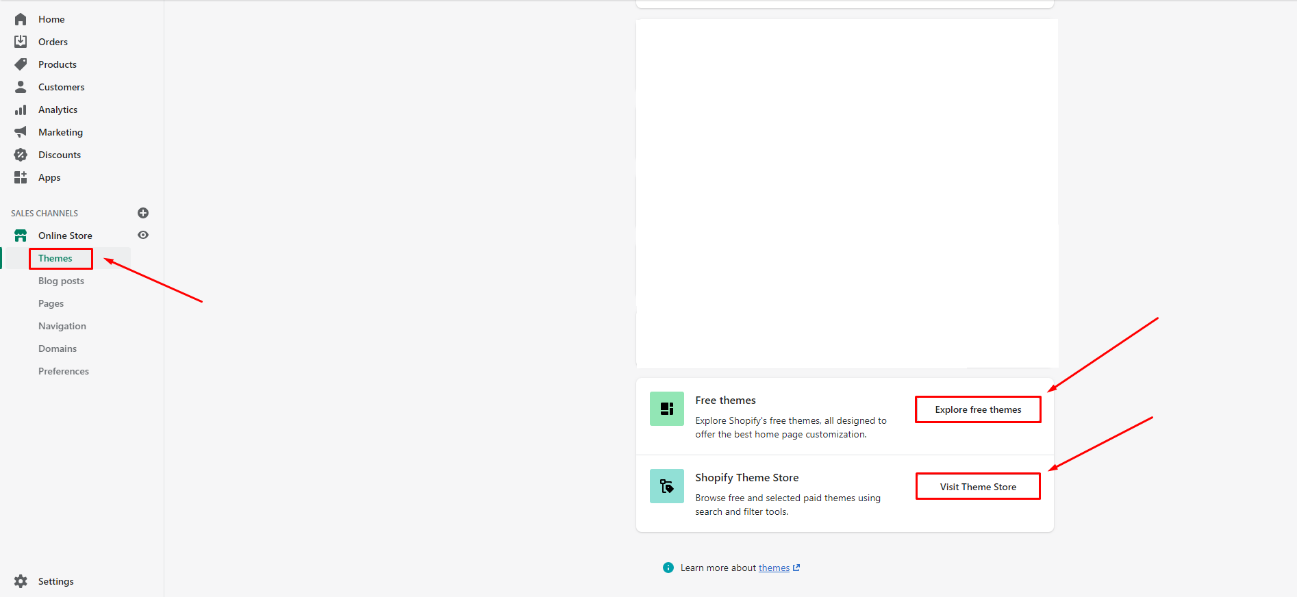The width and height of the screenshot is (1297, 597).
Task: Open the Products section
Action: 58,64
